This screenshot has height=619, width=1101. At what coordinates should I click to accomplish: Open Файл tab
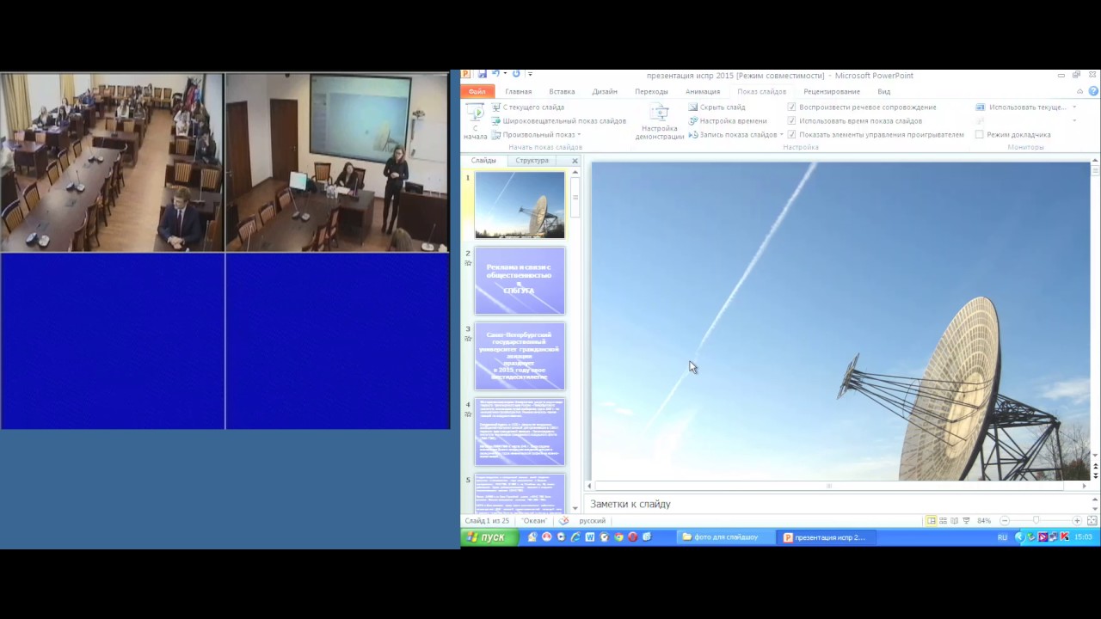click(477, 91)
